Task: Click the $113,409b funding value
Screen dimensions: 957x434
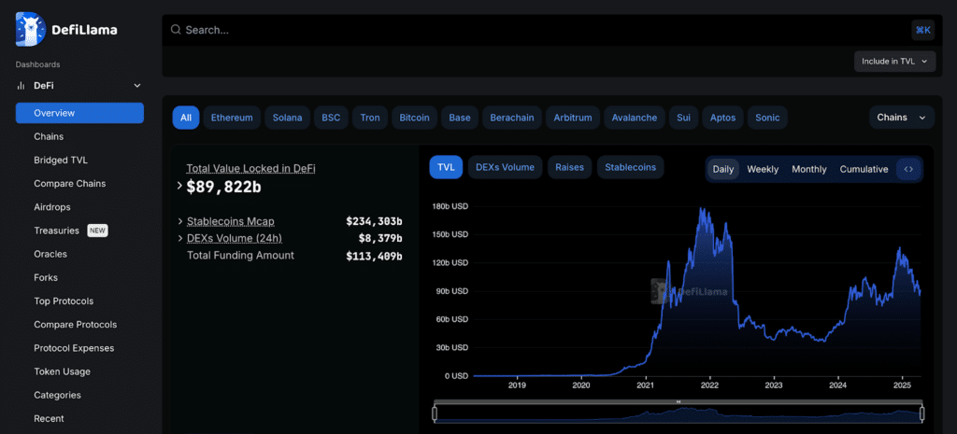Action: 374,256
